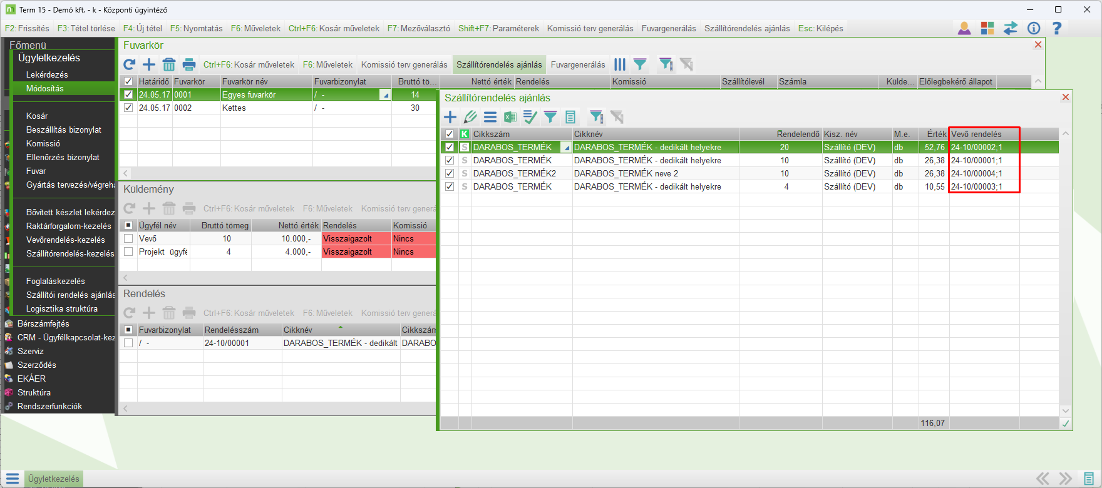Click the green confirm checkmark at dialog bottom
1102x488 pixels.
(x=1066, y=424)
